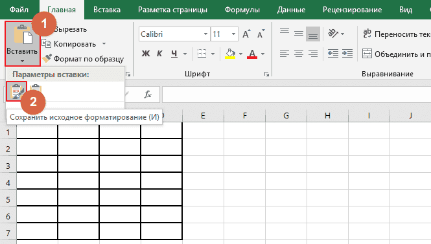
Task: Click the cell borders icon
Action: tap(202, 54)
